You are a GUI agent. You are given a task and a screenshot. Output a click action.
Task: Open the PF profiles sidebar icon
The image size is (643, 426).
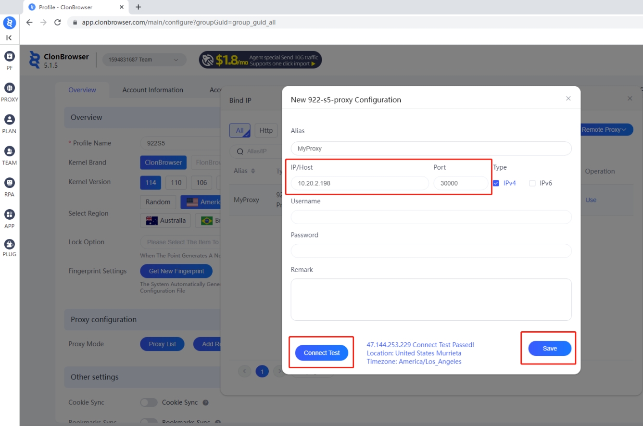[x=9, y=57]
